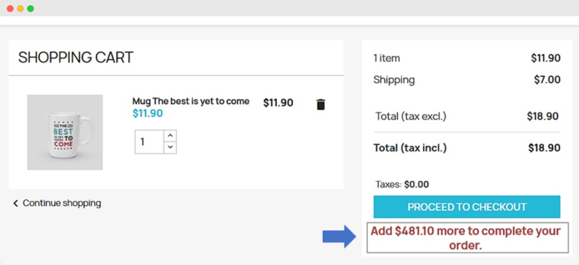This screenshot has height=265, width=579.
Task: Decrease mug quantity with the down arrow
Action: pyautogui.click(x=170, y=147)
